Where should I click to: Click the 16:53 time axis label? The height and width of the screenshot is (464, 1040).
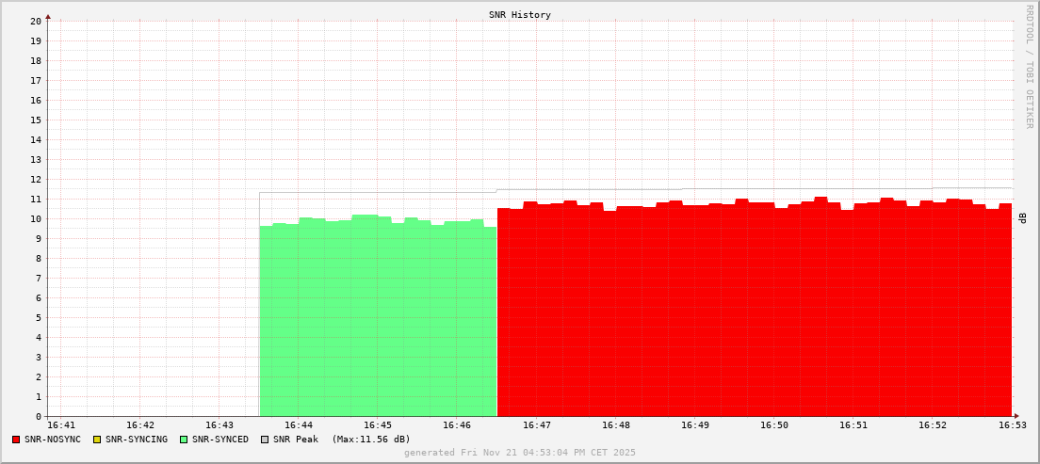(x=1012, y=426)
